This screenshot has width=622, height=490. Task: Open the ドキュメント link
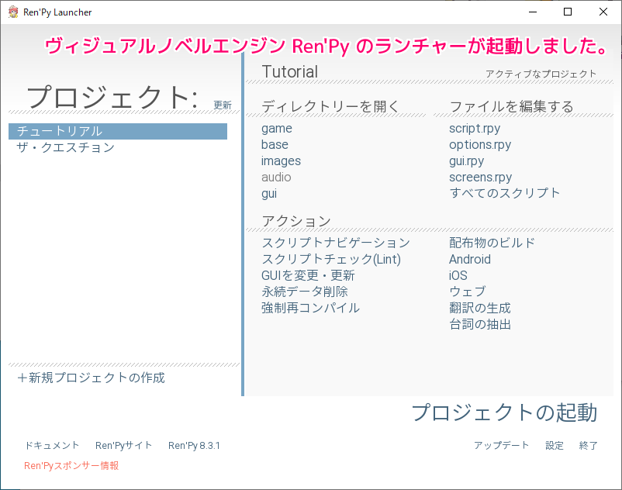(x=52, y=445)
